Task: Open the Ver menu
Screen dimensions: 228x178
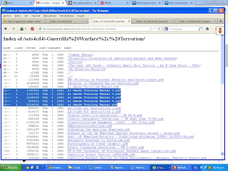Action: point(26,16)
